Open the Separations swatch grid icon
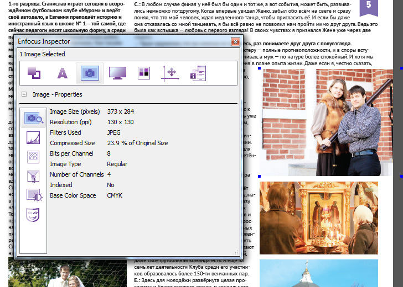The height and width of the screenshot is (287, 403). click(x=144, y=73)
